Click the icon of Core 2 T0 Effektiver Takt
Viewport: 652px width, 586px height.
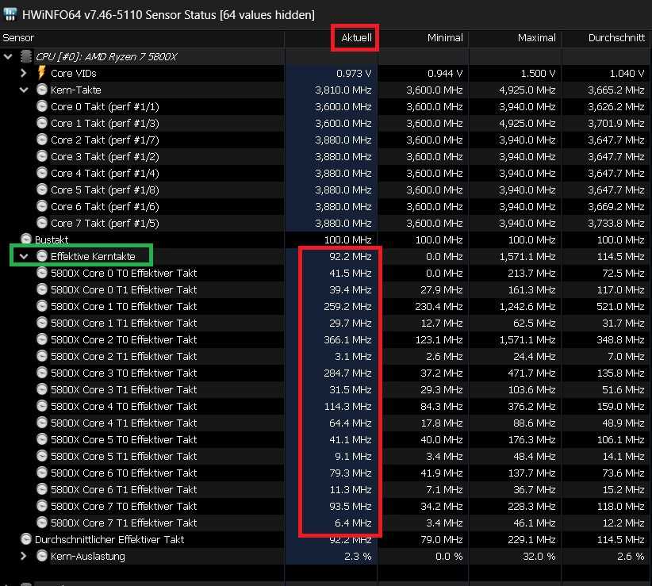pos(42,339)
